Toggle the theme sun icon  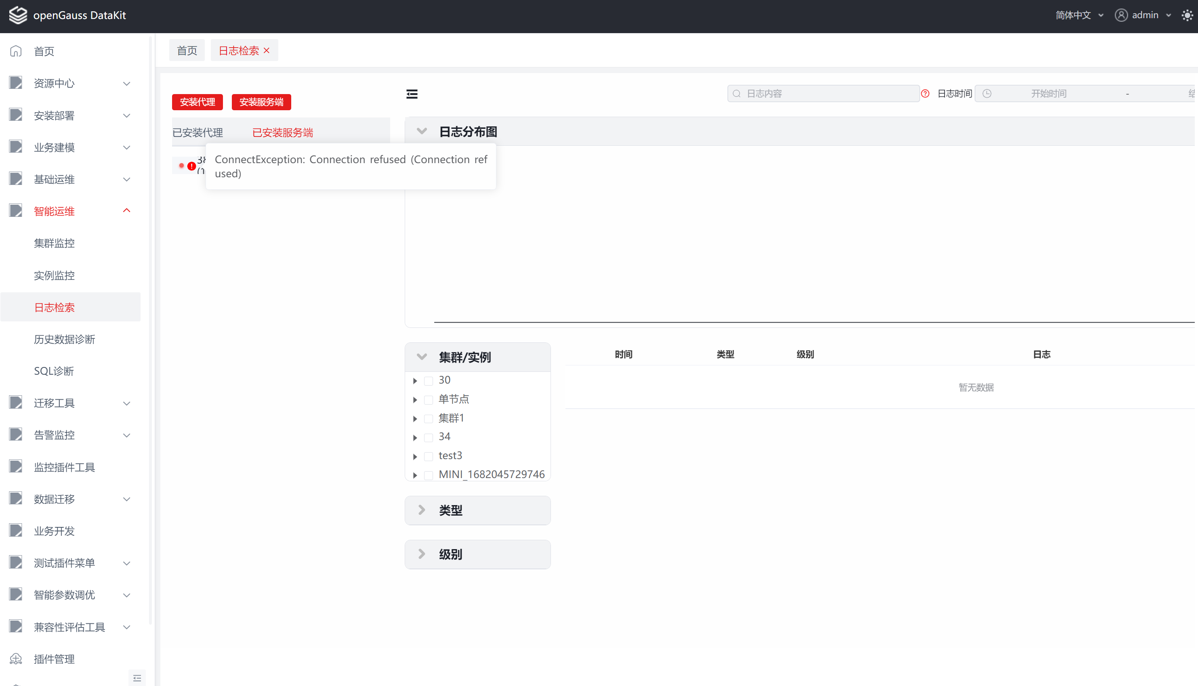[1187, 15]
